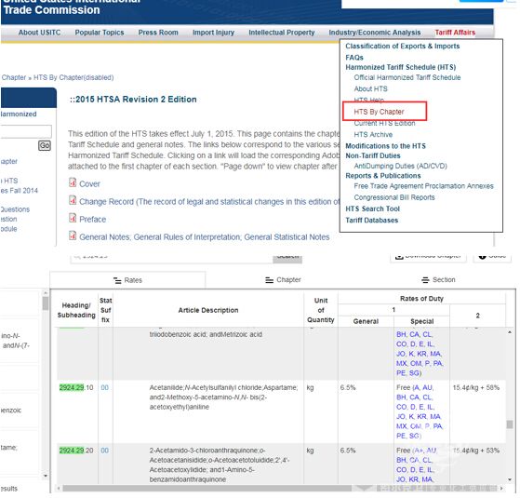Viewport: 520px width, 498px height.
Task: Switch to the Rates tab
Action: (x=127, y=280)
